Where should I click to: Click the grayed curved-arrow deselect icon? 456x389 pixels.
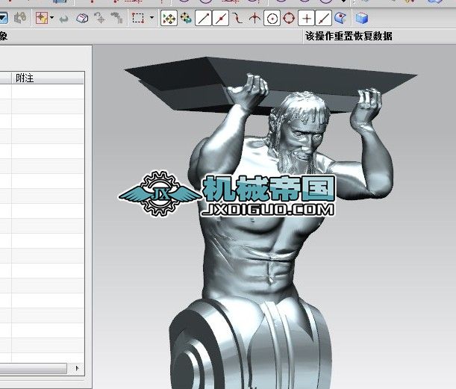click(63, 19)
